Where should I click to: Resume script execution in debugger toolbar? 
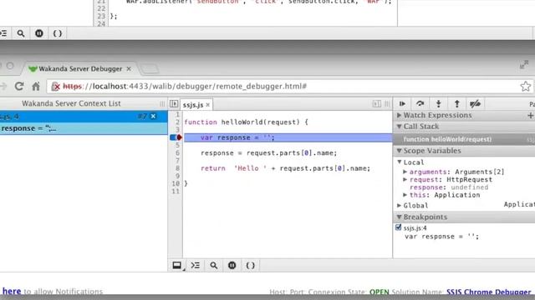click(402, 103)
